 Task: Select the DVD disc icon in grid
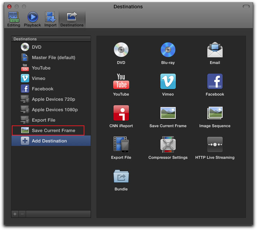click(121, 50)
